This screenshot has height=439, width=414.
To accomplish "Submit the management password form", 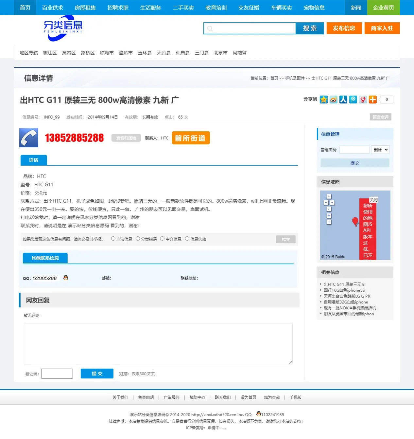I will (x=355, y=163).
